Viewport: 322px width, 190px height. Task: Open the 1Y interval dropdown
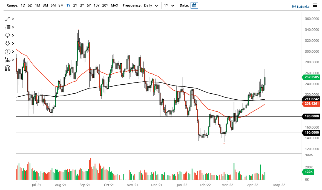(x=169, y=5)
